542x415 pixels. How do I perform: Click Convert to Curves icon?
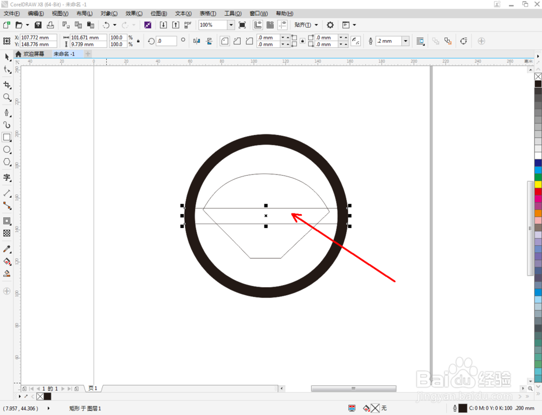click(463, 41)
